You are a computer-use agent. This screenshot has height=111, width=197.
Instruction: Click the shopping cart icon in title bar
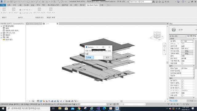tap(178, 2)
